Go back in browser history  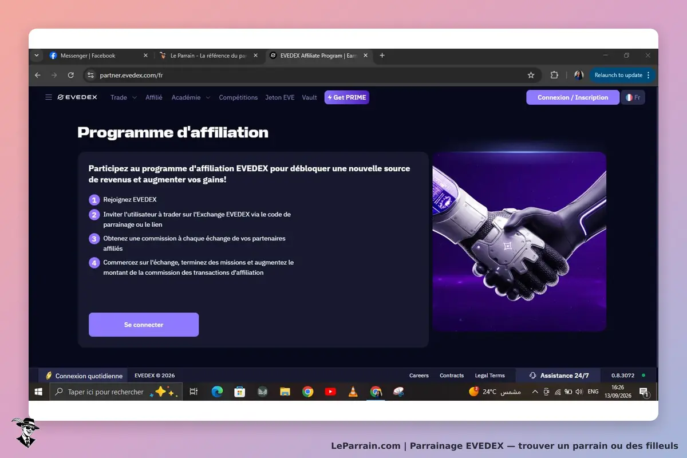(38, 75)
